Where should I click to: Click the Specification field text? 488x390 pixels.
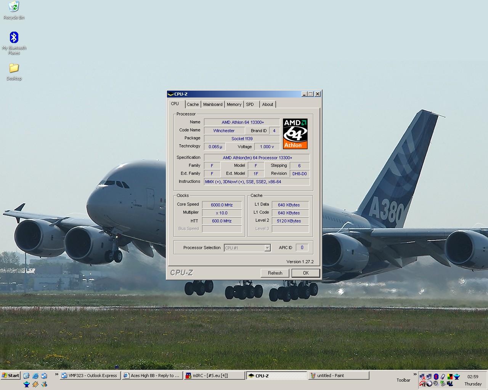pos(257,158)
